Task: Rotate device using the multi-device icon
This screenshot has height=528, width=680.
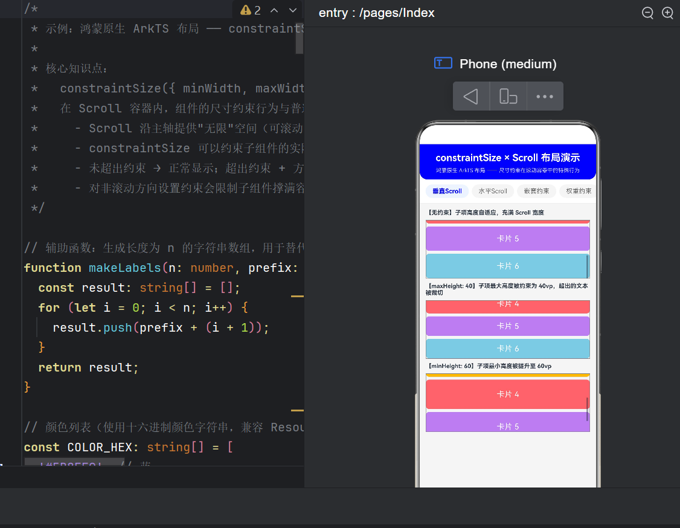Action: (508, 96)
